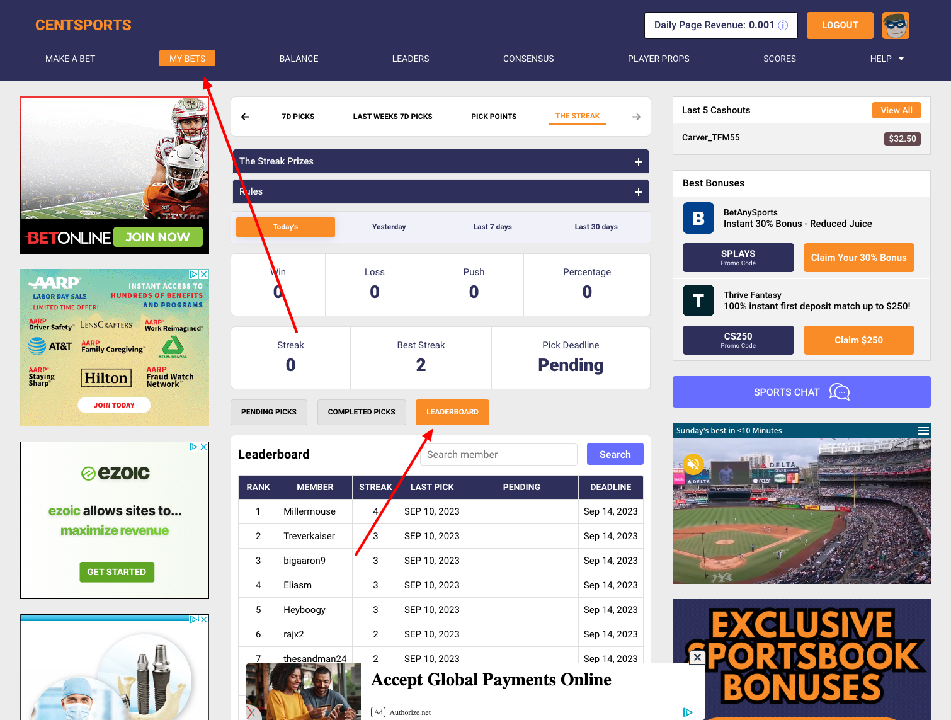Click the Daily Page Revenue info icon
Viewport: 951px width, 720px height.
(783, 25)
